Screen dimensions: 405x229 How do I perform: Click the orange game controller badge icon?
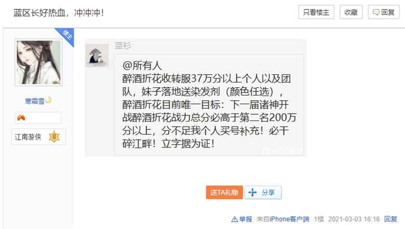pos(21,118)
